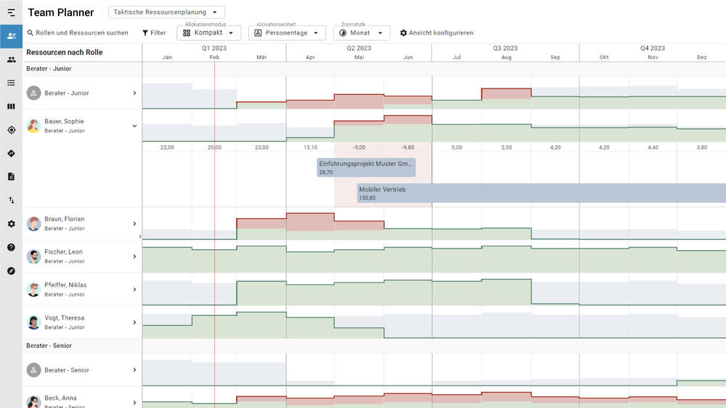Collapse the Bauer, Sophie row
The width and height of the screenshot is (726, 408).
[135, 125]
